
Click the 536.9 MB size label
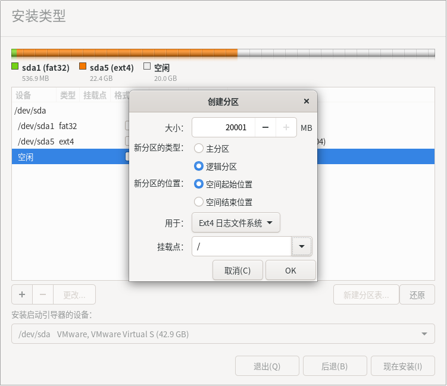tap(35, 79)
